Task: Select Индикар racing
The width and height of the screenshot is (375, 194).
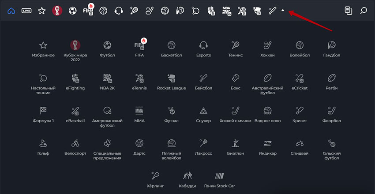Action: click(268, 147)
